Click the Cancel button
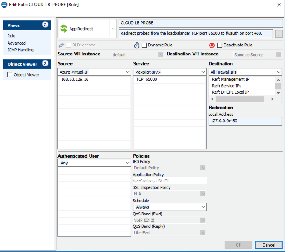 (x=269, y=245)
